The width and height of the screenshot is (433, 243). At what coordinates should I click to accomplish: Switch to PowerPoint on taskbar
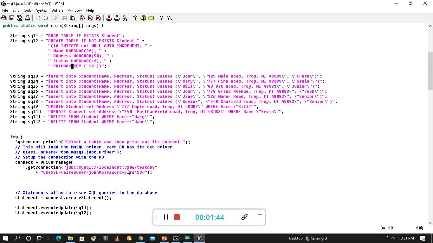(x=164, y=238)
